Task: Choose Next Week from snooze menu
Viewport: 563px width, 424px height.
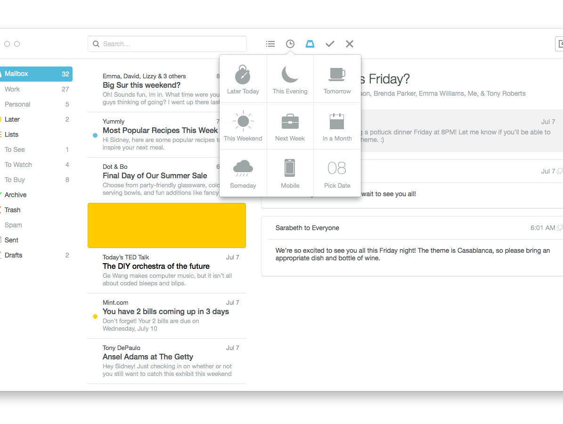Action: (290, 125)
